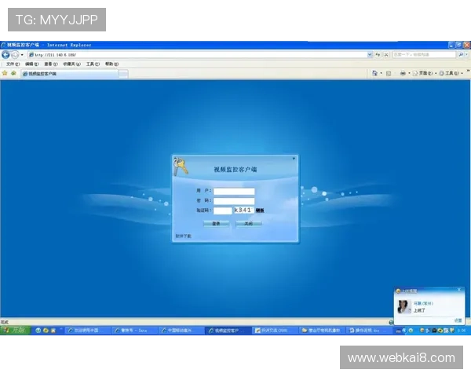Switch to 欢迎使用中国 taskbar window
The width and height of the screenshot is (471, 377).
click(x=88, y=331)
